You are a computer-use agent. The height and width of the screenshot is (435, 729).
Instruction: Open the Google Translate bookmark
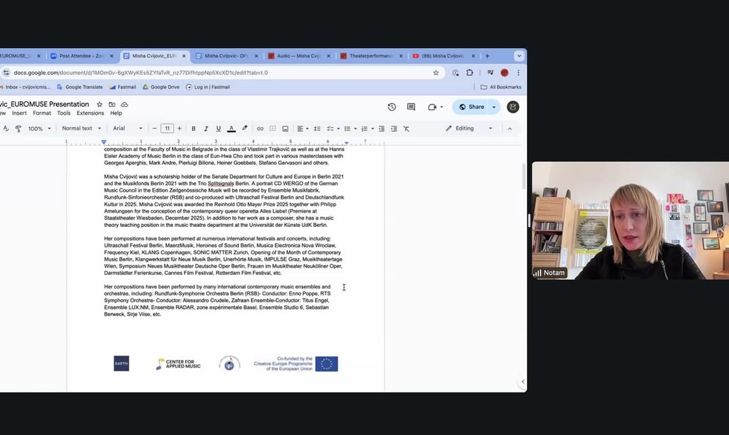pos(80,87)
